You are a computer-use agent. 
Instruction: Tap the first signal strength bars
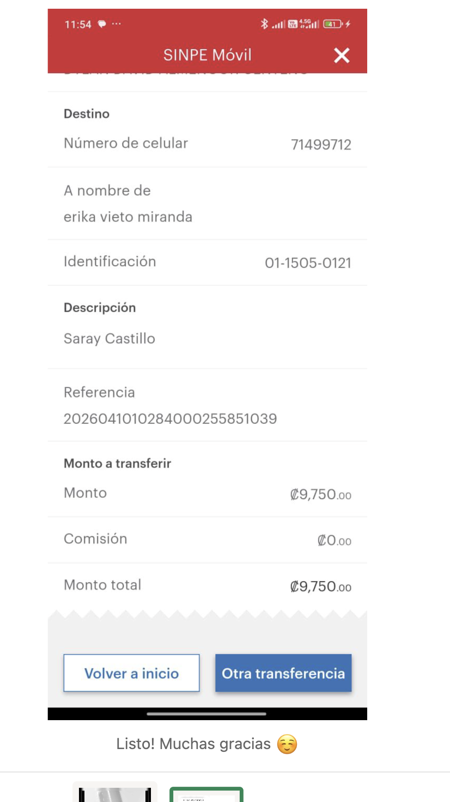coord(278,25)
